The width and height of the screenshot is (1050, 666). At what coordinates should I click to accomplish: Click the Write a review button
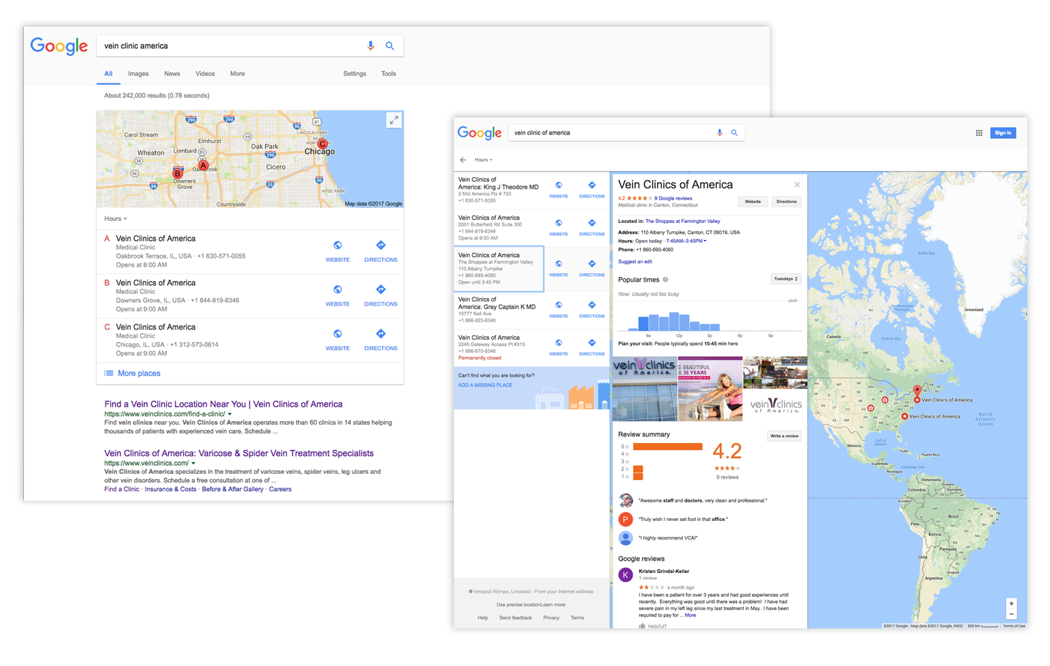point(784,436)
